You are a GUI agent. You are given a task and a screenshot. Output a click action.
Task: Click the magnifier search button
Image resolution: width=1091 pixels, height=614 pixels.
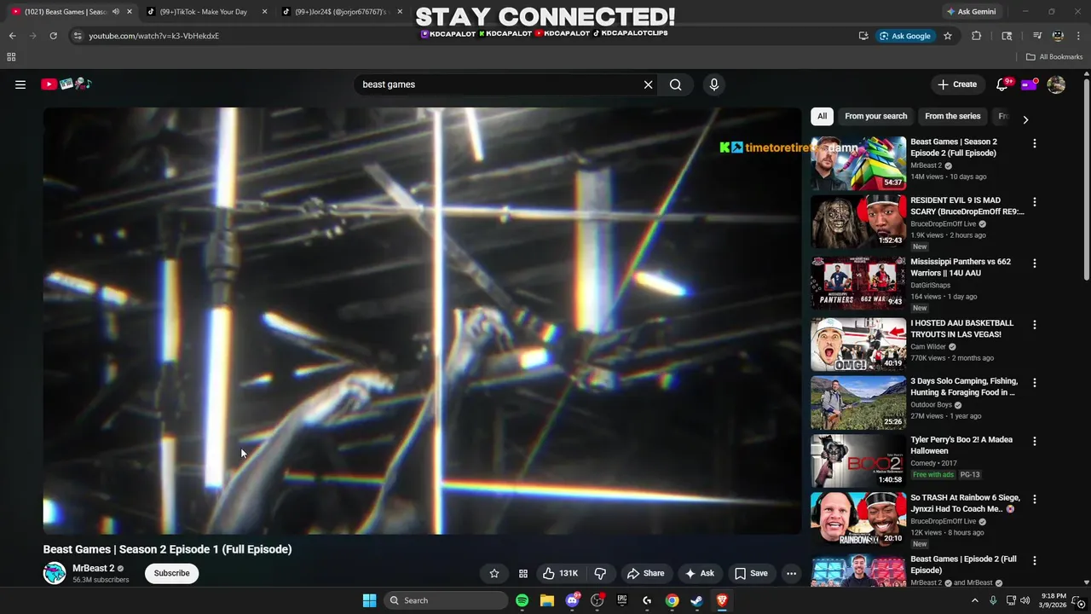(x=675, y=84)
